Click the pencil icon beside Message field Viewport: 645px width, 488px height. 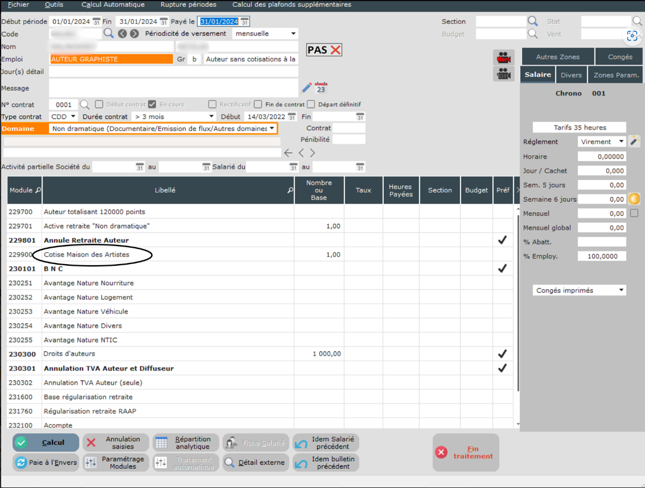pos(307,88)
